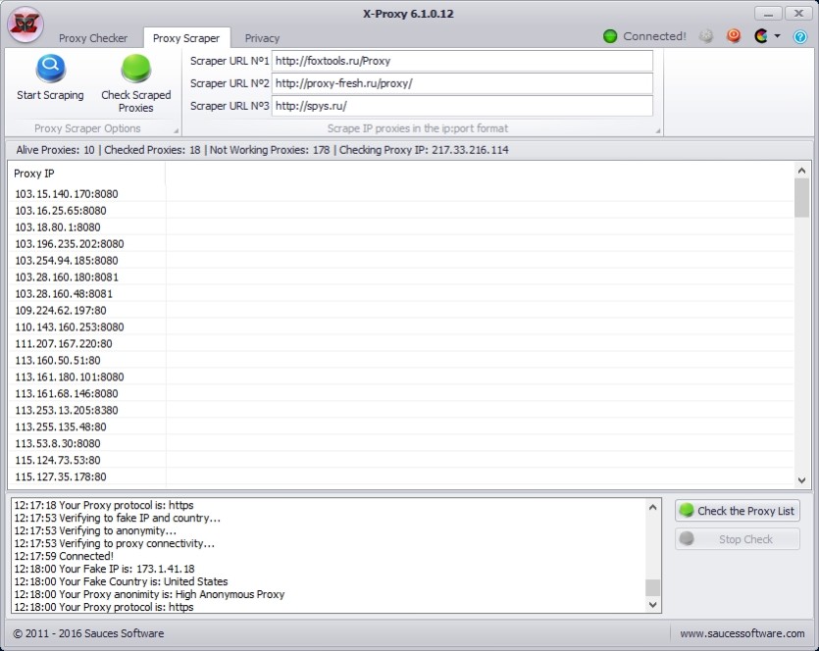Click log line 'Verifying to fake IP and country'
This screenshot has width=819, height=651.
point(117,518)
